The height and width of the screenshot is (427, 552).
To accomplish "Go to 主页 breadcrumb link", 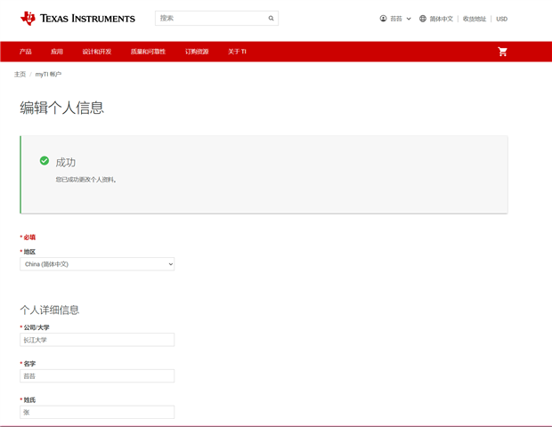I will (x=20, y=74).
